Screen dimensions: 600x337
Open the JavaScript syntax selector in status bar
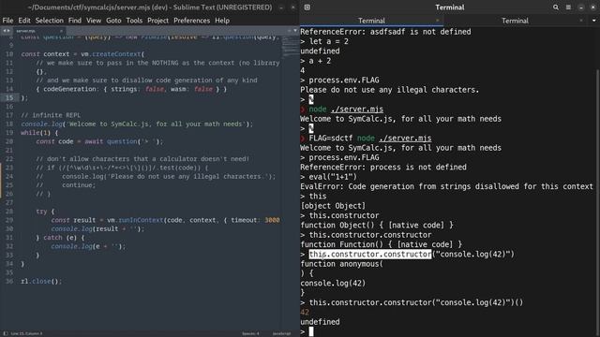[x=281, y=333]
